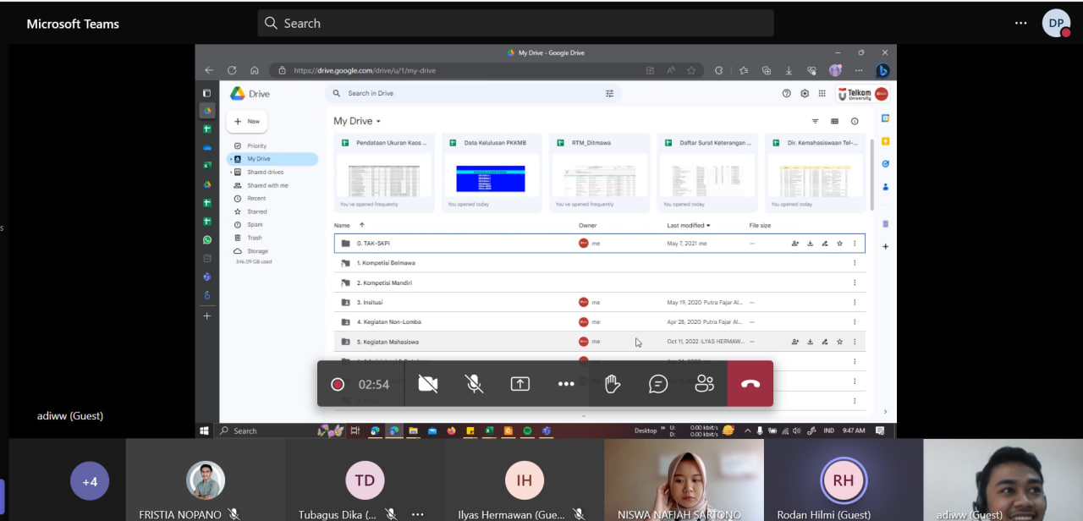Open the Windows Start menu in shared screen
1083x521 pixels.
pos(204,431)
